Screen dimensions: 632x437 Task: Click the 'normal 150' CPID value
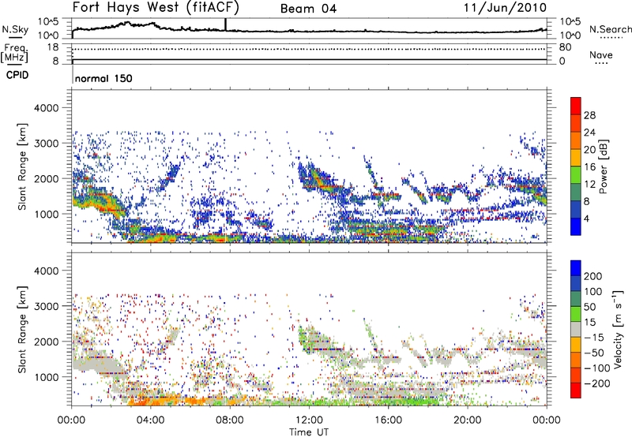(103, 78)
